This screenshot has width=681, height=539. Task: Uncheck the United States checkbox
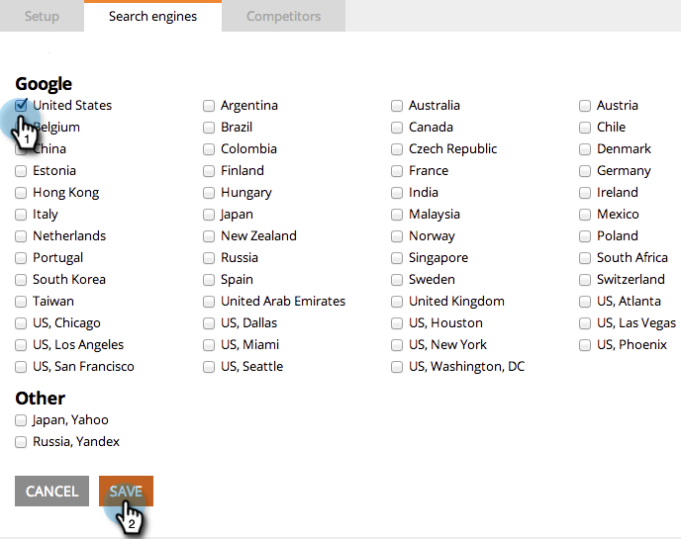[x=21, y=106]
